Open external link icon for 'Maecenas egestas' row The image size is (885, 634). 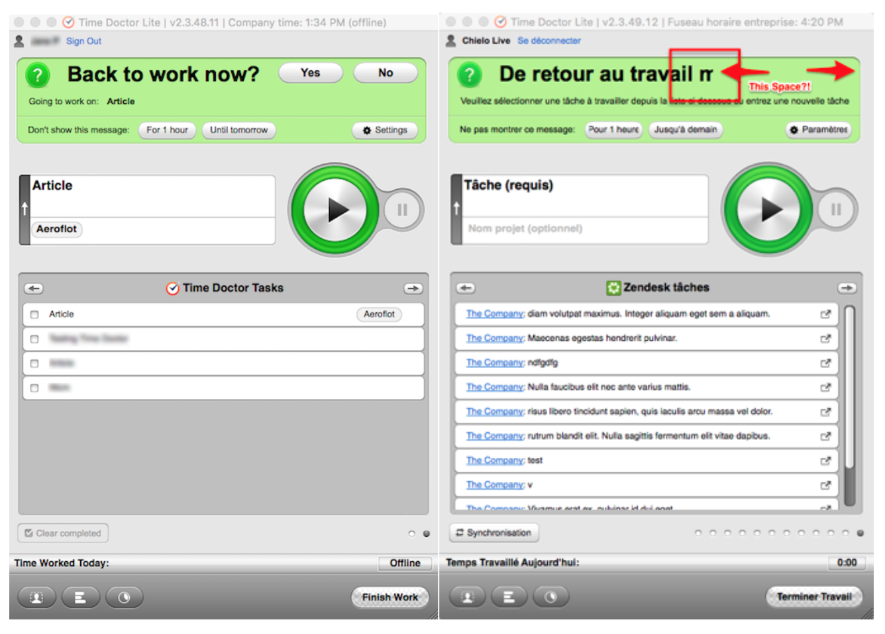(x=825, y=338)
